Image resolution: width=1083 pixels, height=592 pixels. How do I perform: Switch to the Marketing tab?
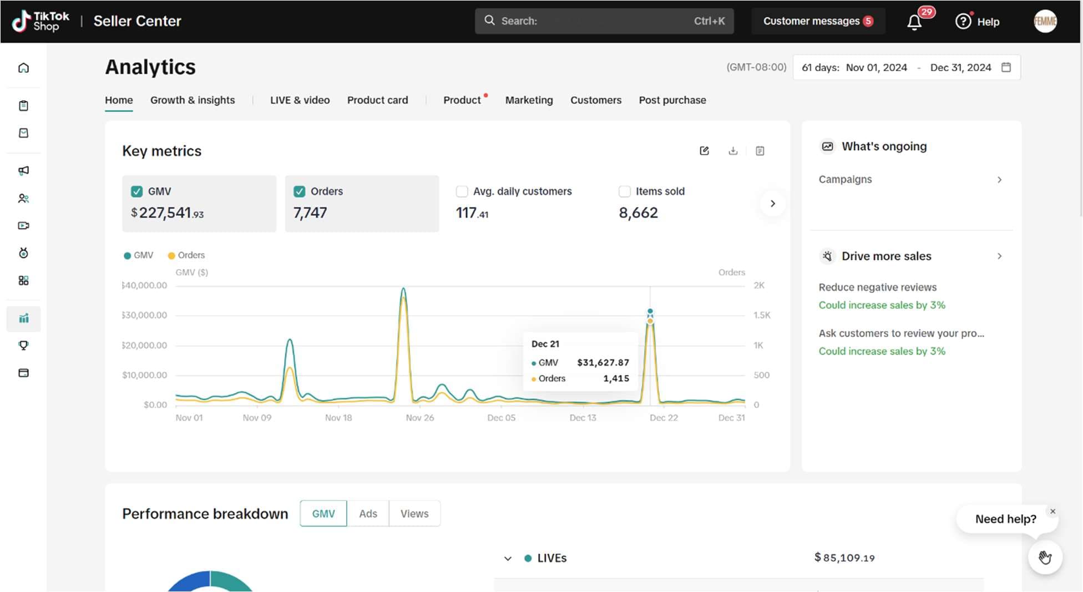tap(529, 100)
